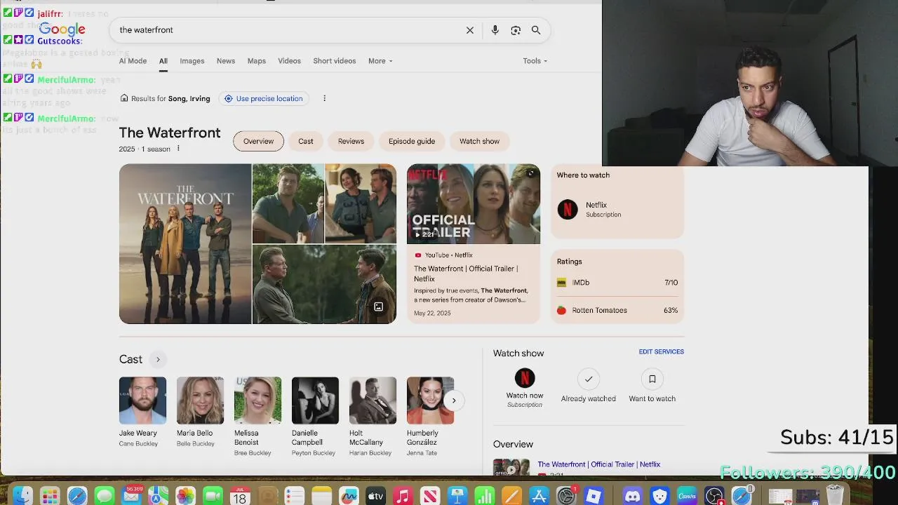Open Humberly González cast photo
Image resolution: width=898 pixels, height=505 pixels.
tap(430, 400)
